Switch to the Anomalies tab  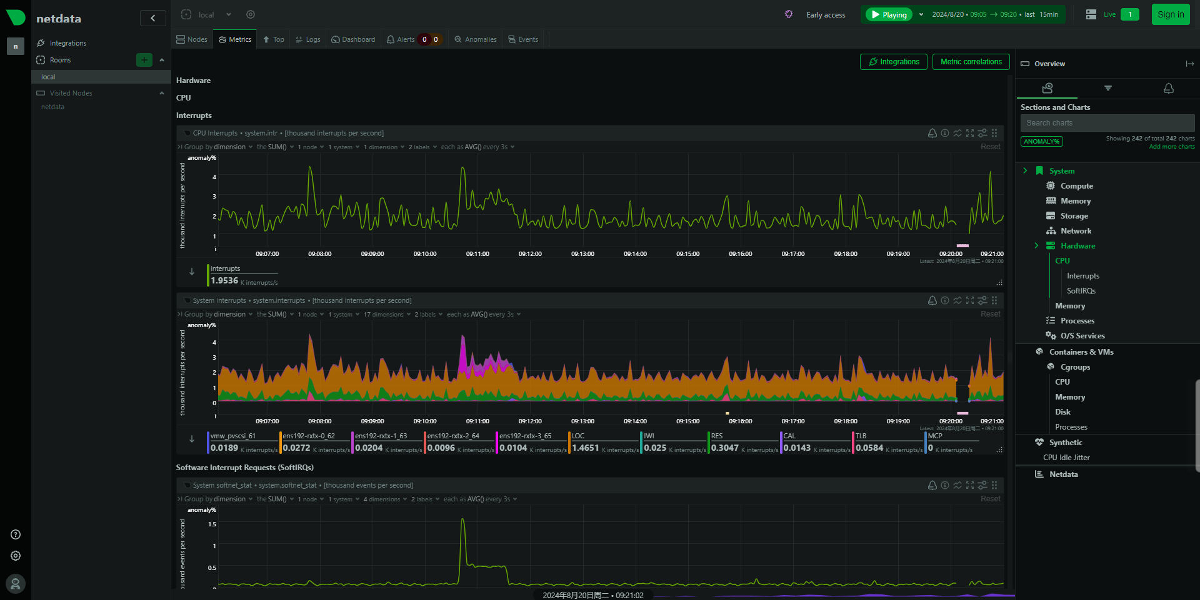476,39
